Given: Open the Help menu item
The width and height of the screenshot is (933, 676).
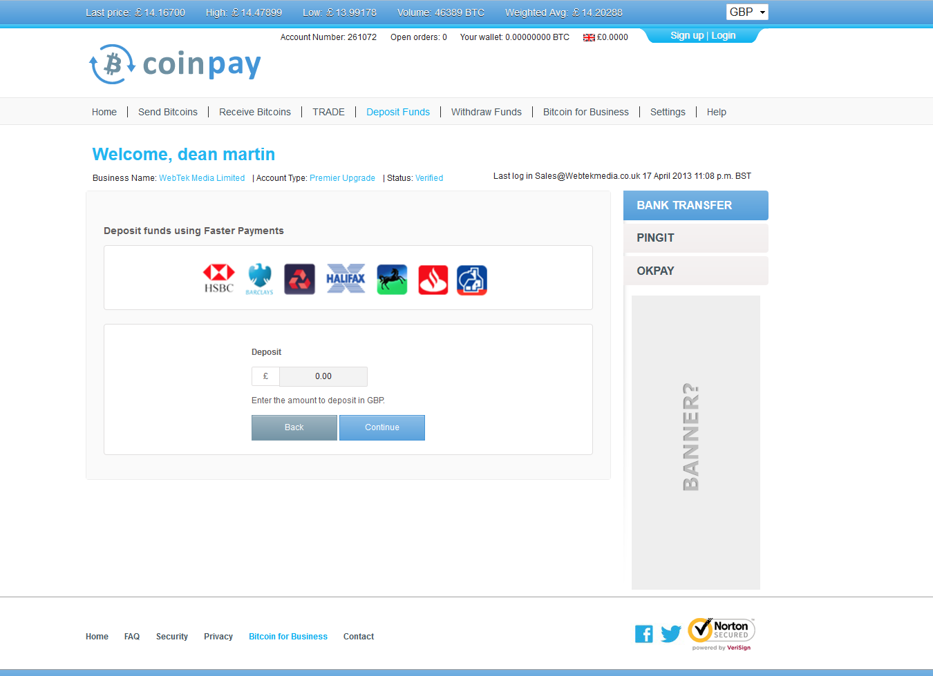Looking at the screenshot, I should tap(717, 112).
